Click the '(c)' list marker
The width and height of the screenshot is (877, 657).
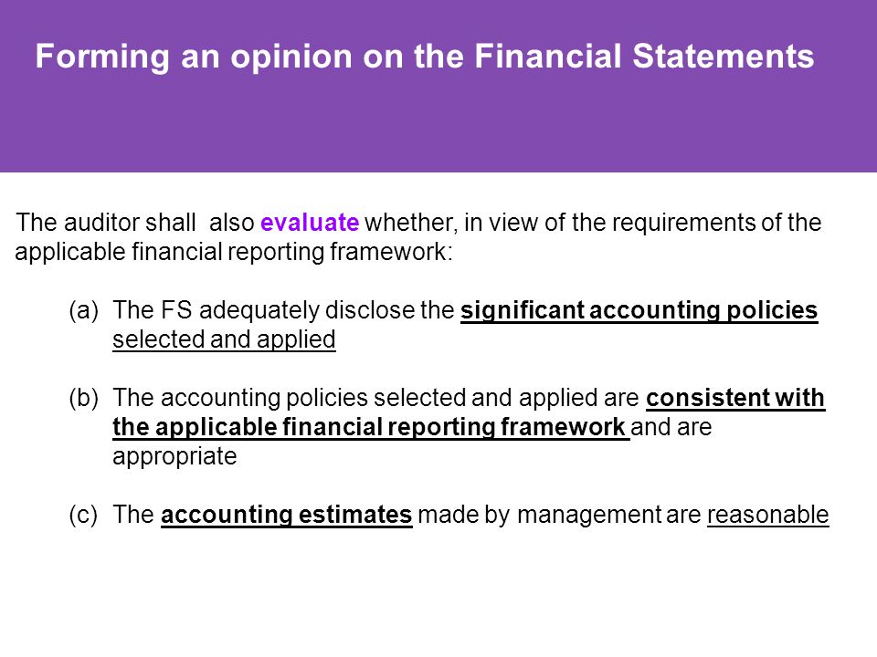(x=83, y=515)
